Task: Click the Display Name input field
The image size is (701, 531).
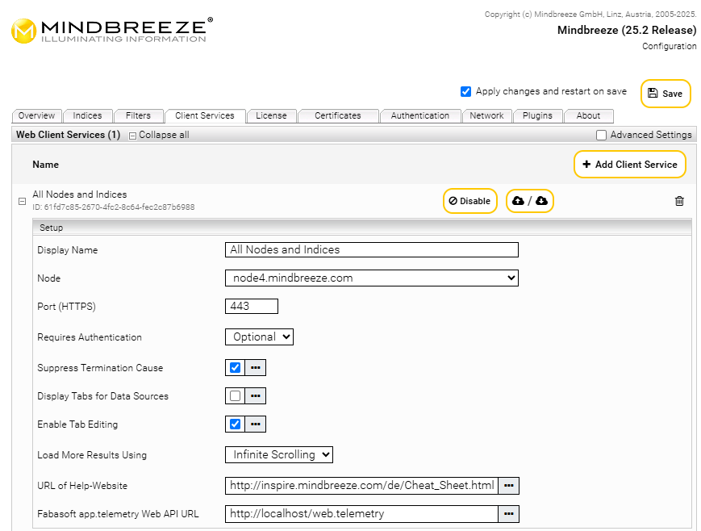Action: pyautogui.click(x=372, y=249)
